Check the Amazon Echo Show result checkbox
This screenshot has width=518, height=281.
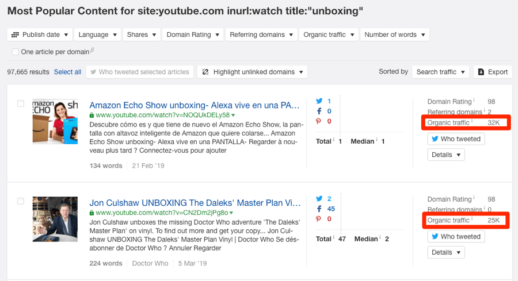click(21, 103)
